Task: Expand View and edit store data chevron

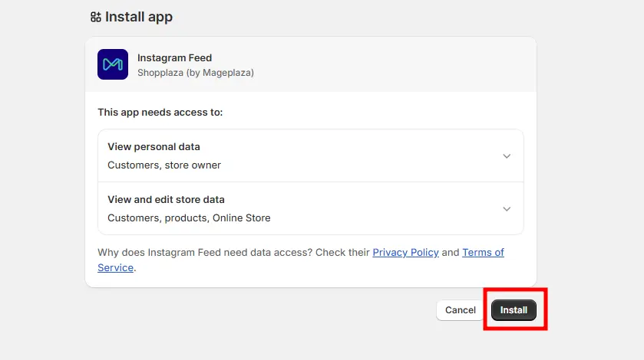Action: coord(507,209)
